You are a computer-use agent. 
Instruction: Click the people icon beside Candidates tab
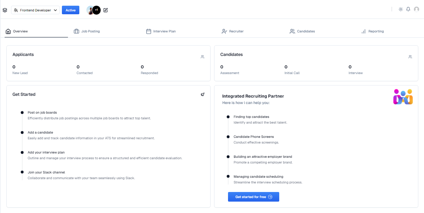[x=292, y=31]
